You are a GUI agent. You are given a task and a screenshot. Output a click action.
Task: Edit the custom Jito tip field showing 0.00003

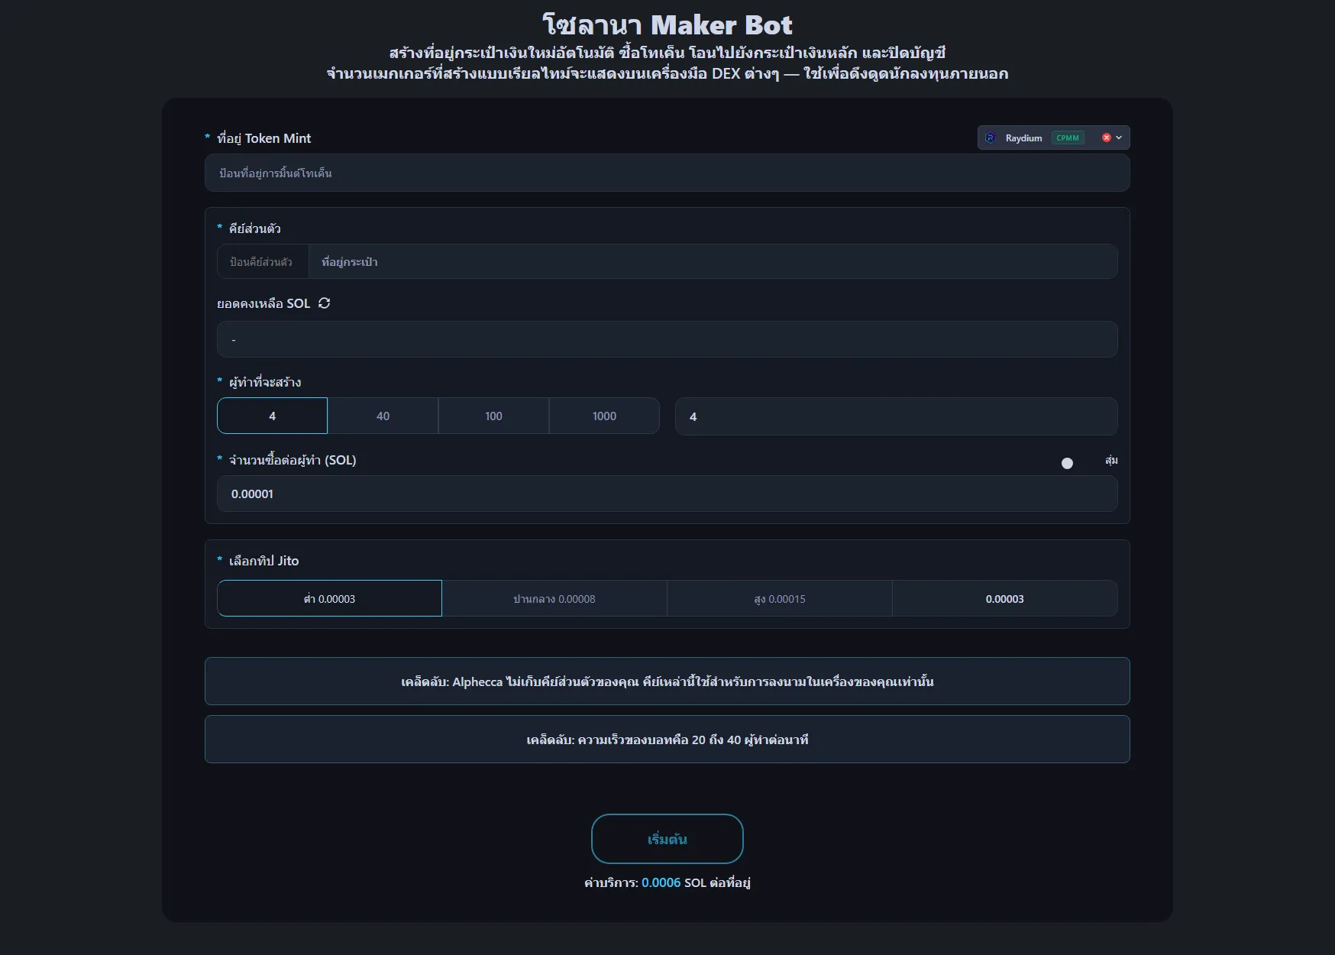coord(1005,599)
